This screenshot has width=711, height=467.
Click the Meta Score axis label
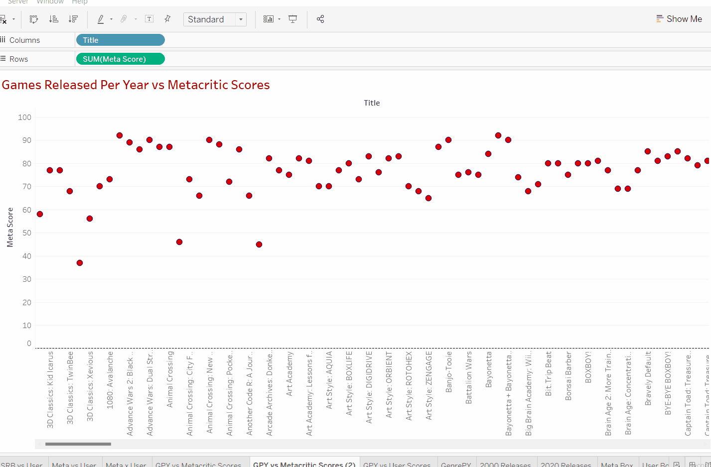pyautogui.click(x=10, y=228)
